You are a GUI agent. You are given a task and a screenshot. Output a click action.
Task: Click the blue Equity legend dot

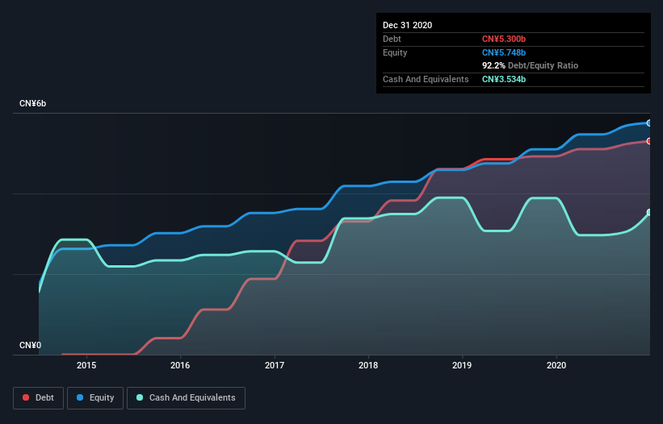(x=80, y=397)
